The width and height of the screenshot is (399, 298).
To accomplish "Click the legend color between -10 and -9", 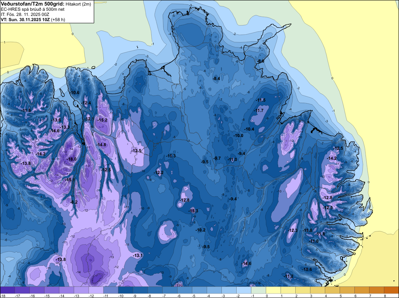I will pos(126,290).
